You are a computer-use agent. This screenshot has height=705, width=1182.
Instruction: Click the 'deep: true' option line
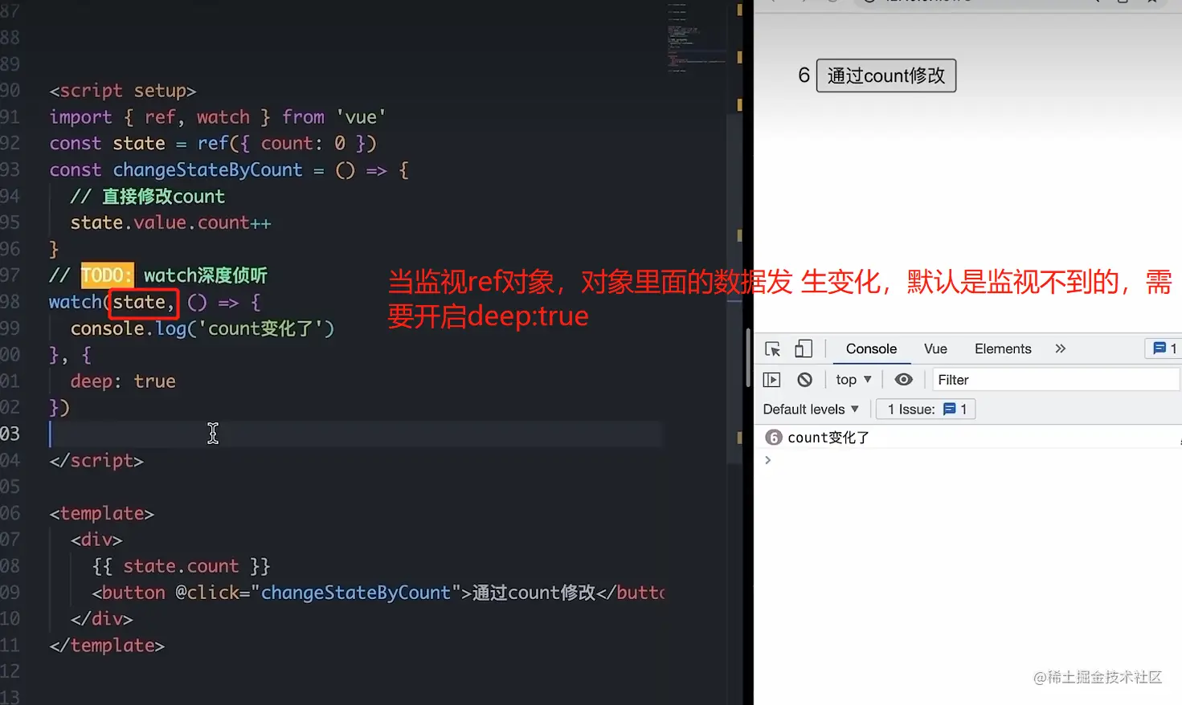pyautogui.click(x=123, y=381)
